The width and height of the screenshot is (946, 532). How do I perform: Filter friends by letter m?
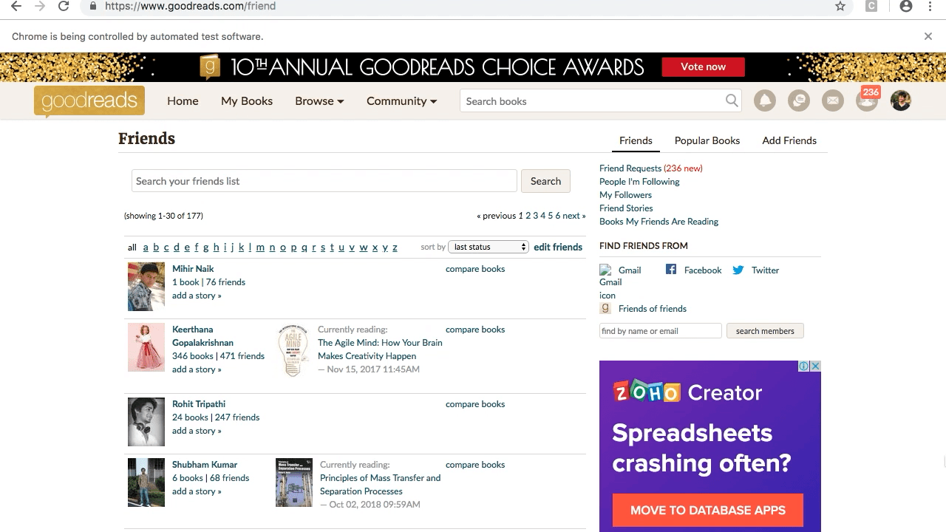pos(260,248)
